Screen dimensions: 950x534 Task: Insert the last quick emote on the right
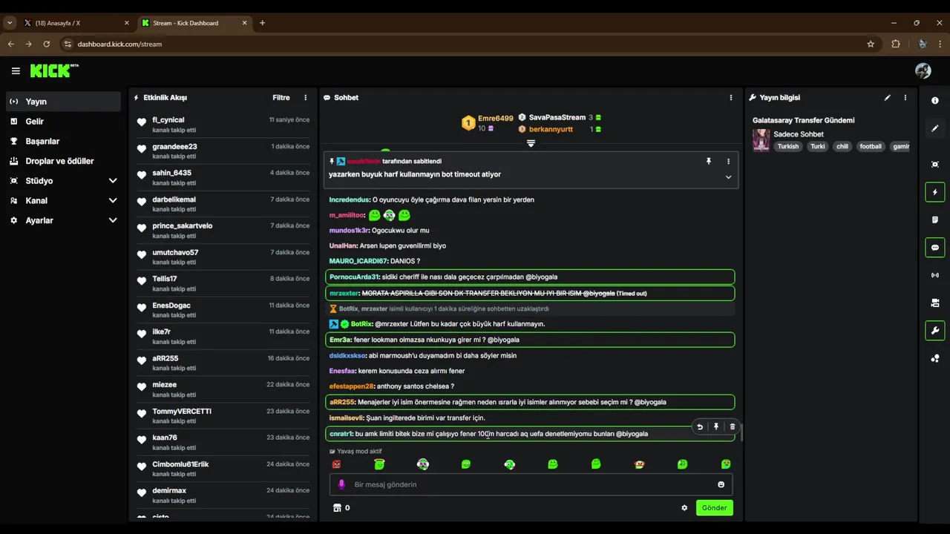tap(726, 464)
